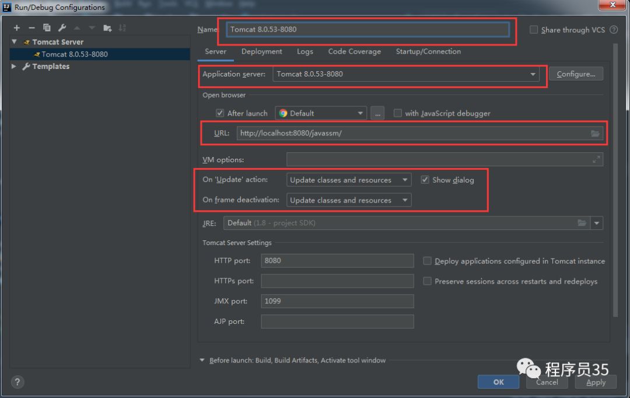Collapse Before launch section
630x398 pixels.
[x=202, y=360]
